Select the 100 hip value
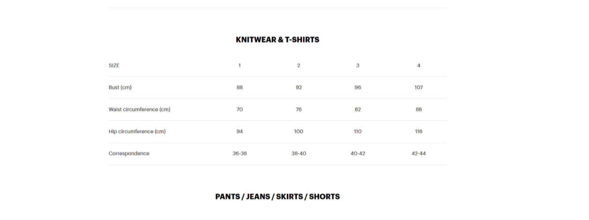This screenshot has width=589, height=220. tap(299, 132)
